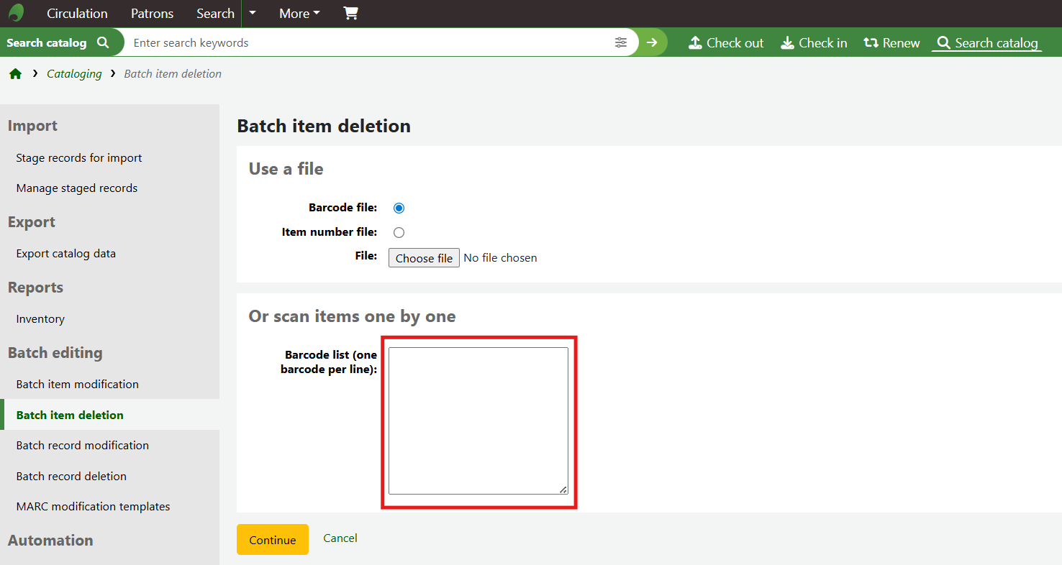1062x565 pixels.
Task: Expand the Search dropdown caret
Action: [252, 13]
